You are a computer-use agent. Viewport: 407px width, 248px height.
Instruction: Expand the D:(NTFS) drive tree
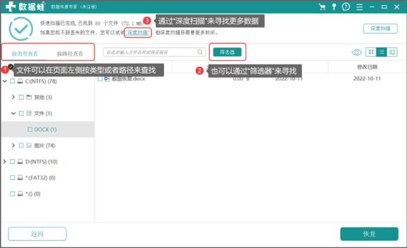[4, 161]
